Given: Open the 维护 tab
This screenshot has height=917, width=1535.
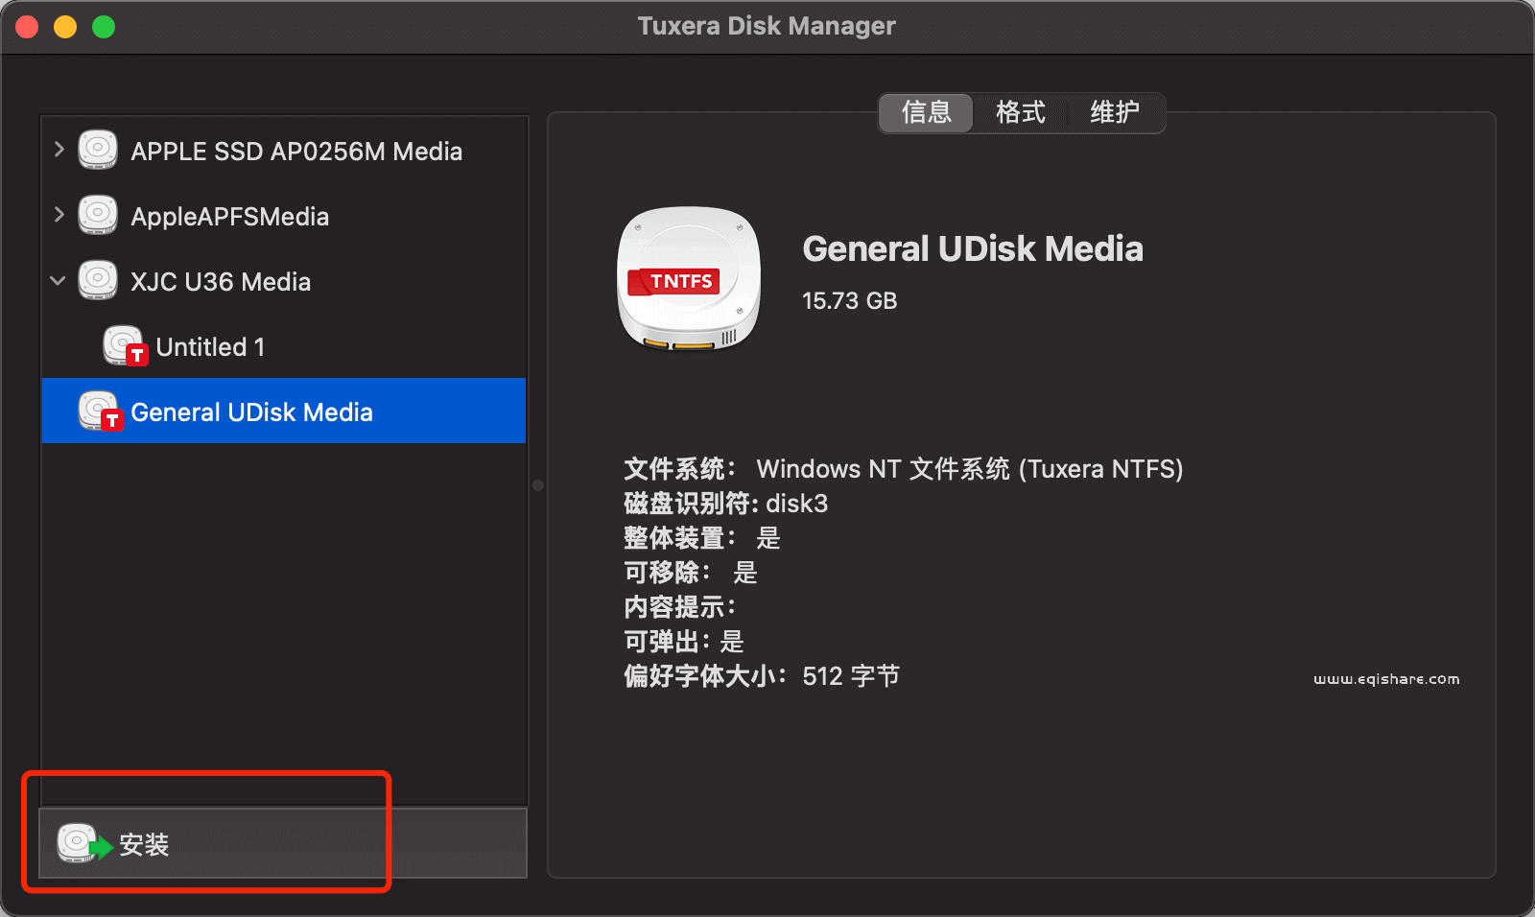Looking at the screenshot, I should click(1115, 113).
